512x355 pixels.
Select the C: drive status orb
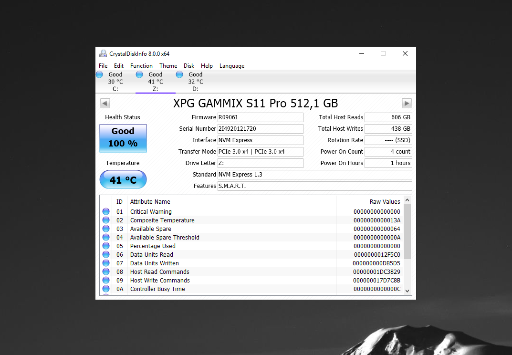(100, 74)
